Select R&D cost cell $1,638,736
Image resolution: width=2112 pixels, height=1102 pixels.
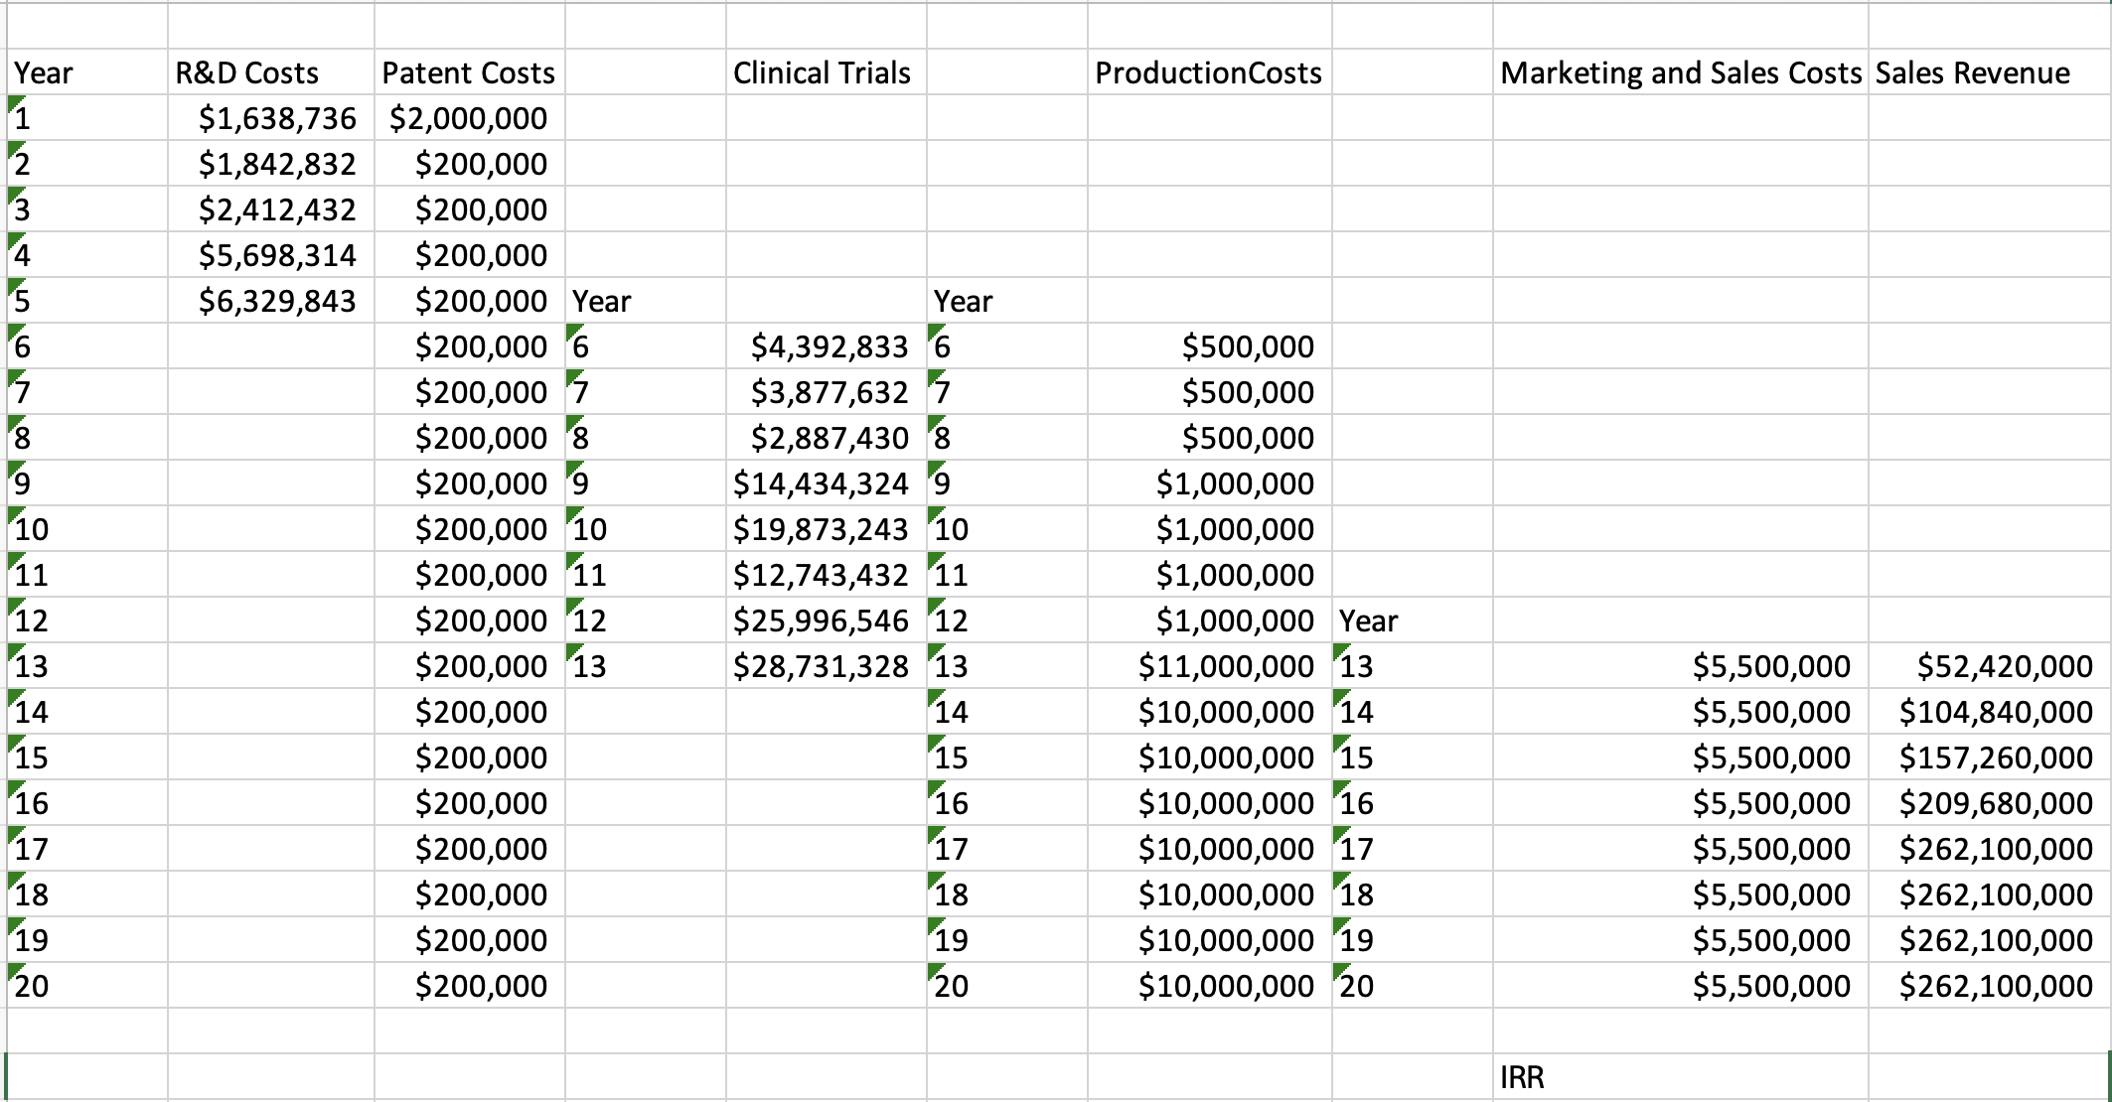pyautogui.click(x=270, y=118)
